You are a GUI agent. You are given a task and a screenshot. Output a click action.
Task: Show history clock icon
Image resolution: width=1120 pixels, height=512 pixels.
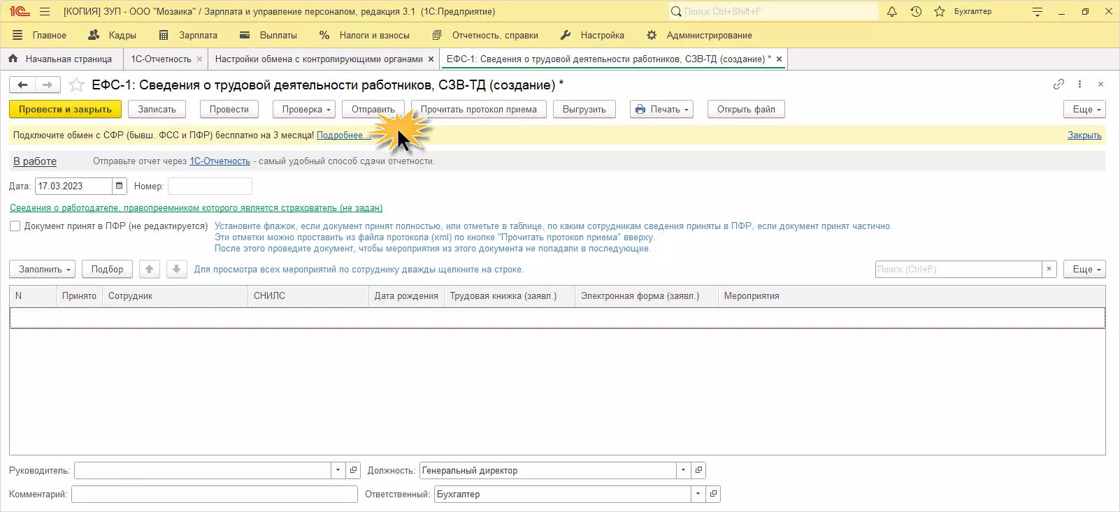pos(916,12)
